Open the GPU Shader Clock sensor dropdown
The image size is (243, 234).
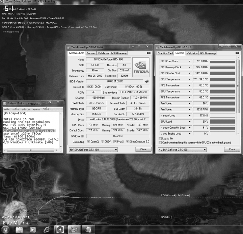click(190, 73)
